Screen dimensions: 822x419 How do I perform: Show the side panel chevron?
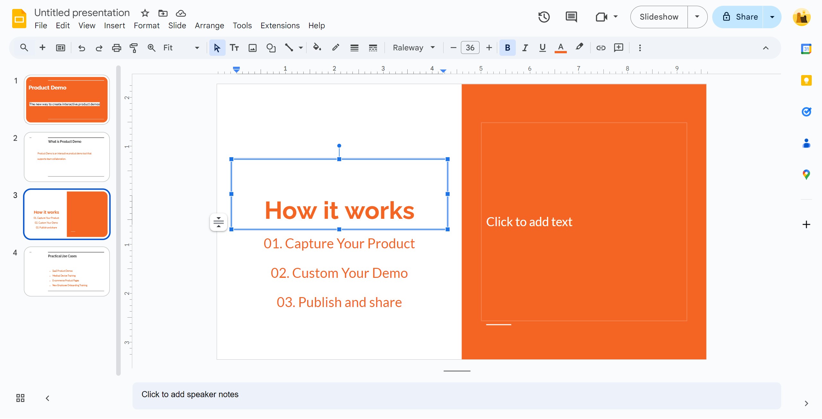point(806,403)
